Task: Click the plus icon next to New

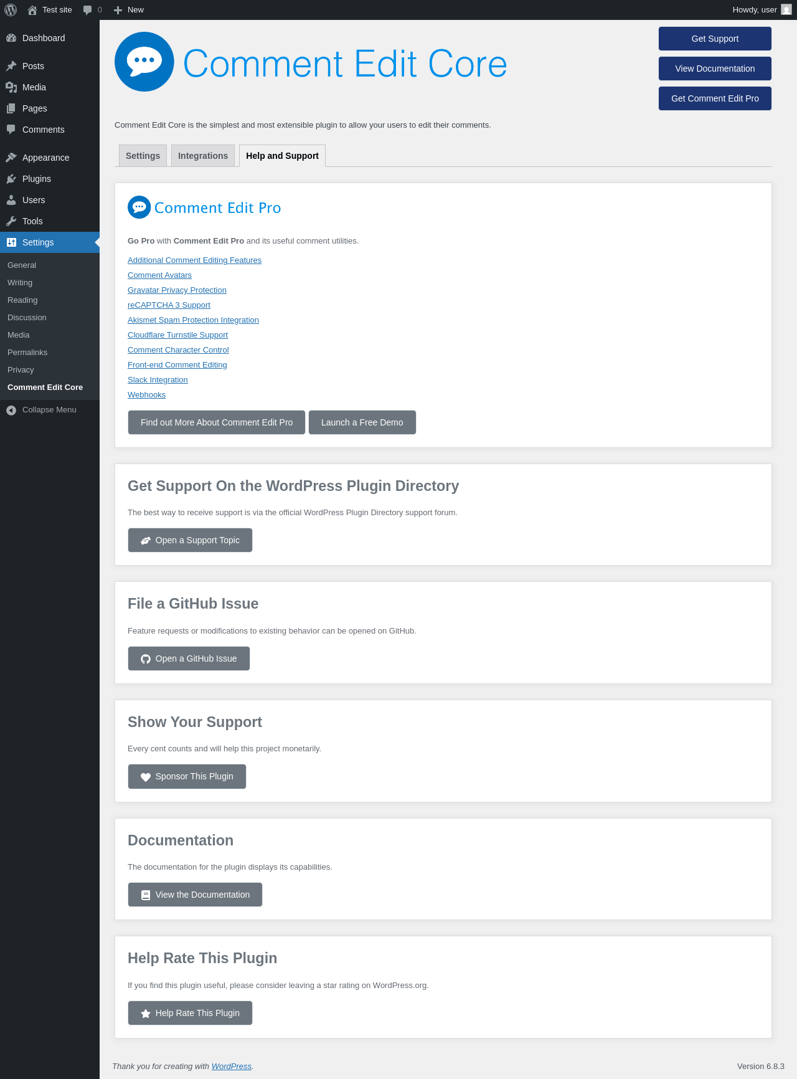Action: [x=118, y=10]
